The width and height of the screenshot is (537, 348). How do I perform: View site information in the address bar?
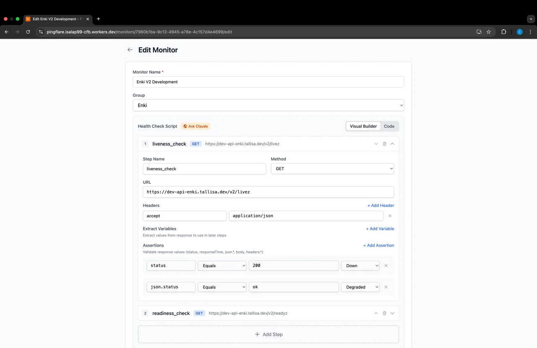tap(41, 32)
